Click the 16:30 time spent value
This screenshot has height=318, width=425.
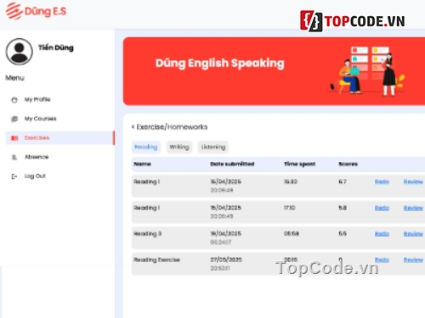291,181
